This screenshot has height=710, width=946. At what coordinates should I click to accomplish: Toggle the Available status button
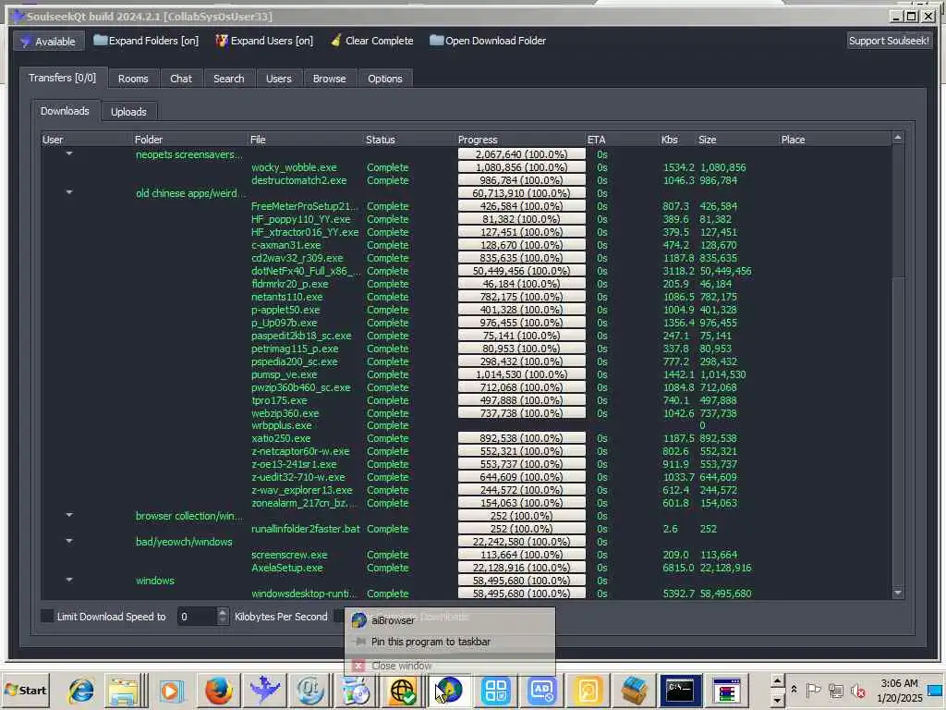click(48, 41)
